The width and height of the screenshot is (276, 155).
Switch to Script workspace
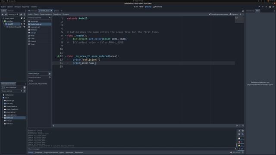click(148, 7)
